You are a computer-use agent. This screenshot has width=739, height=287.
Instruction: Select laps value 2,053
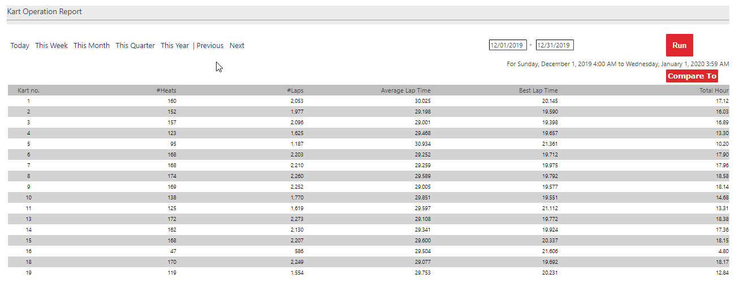297,101
